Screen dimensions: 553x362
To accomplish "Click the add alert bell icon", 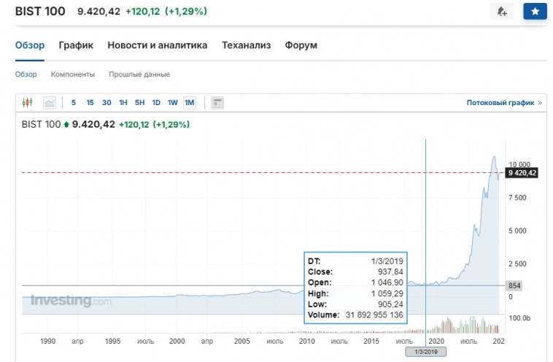I will (502, 12).
